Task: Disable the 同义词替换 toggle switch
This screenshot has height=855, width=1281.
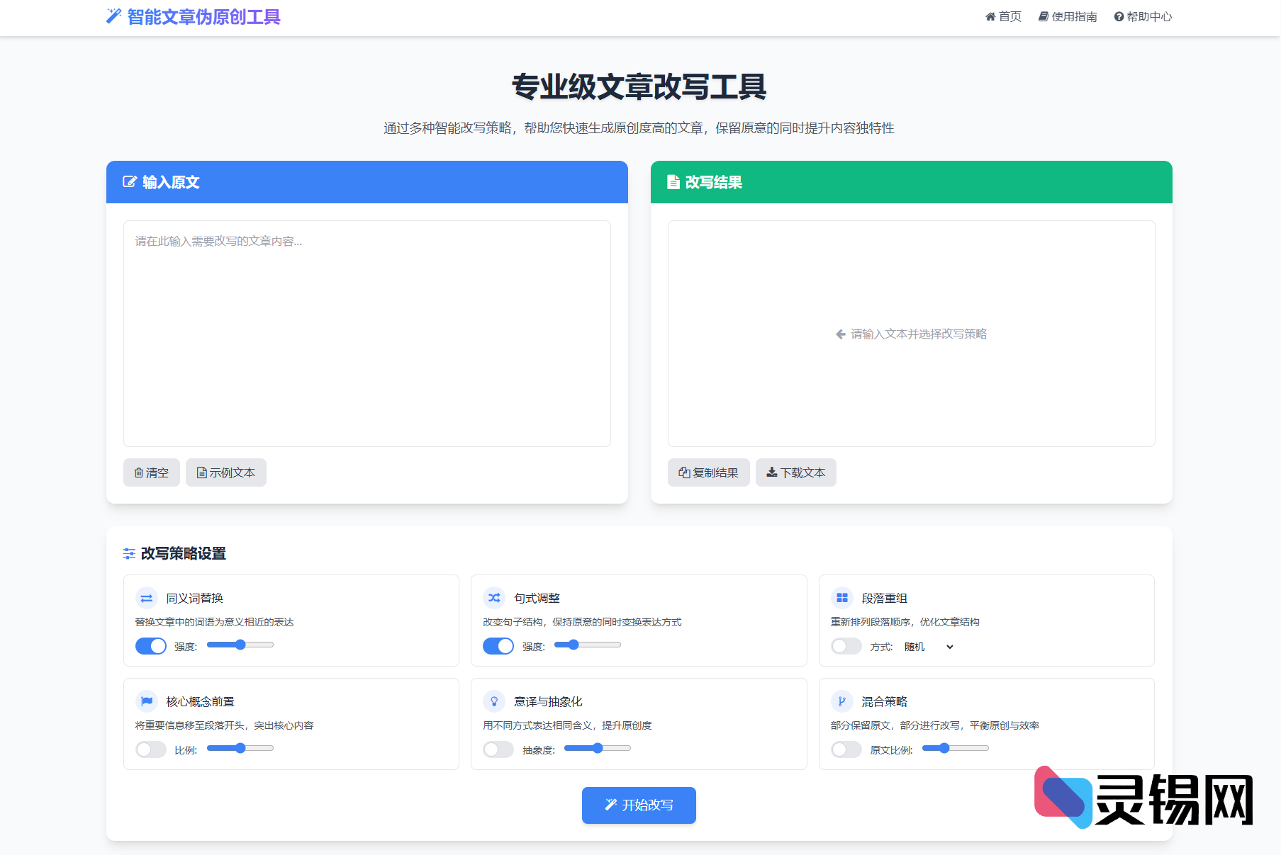Action: coord(151,646)
